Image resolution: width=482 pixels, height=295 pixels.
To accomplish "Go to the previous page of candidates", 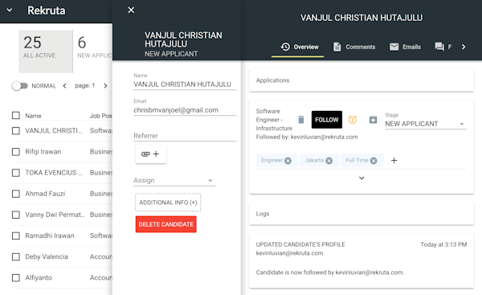I will [64, 86].
